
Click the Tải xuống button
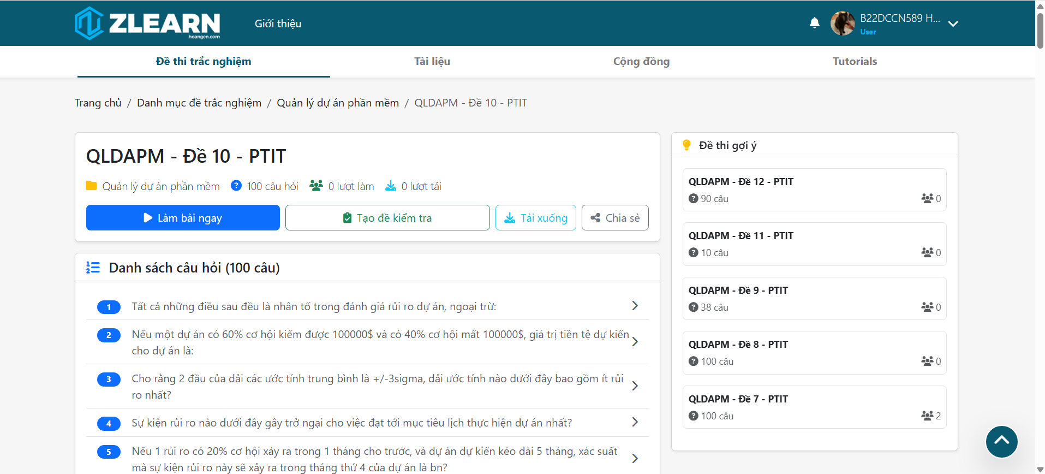tap(535, 218)
